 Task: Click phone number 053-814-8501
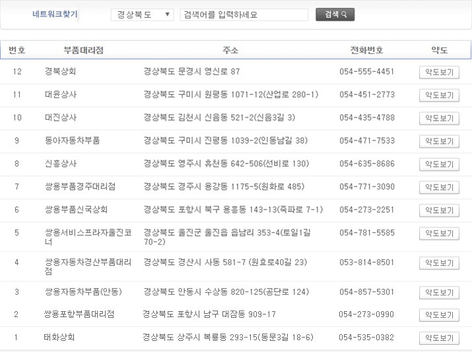tap(366, 262)
